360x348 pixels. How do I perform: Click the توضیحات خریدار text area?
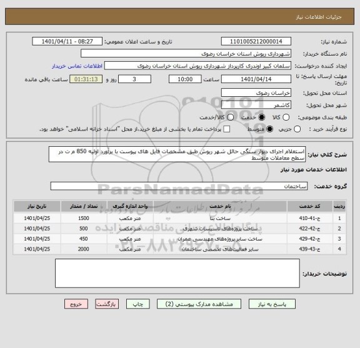[177, 273]
